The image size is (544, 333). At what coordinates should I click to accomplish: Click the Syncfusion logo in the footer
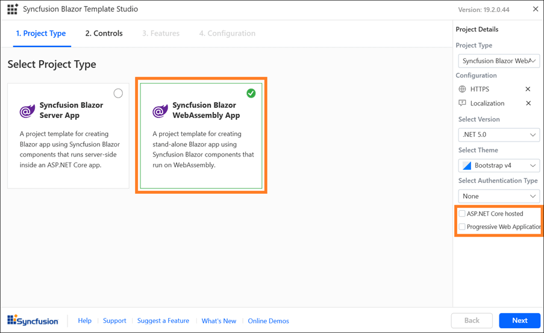click(33, 320)
